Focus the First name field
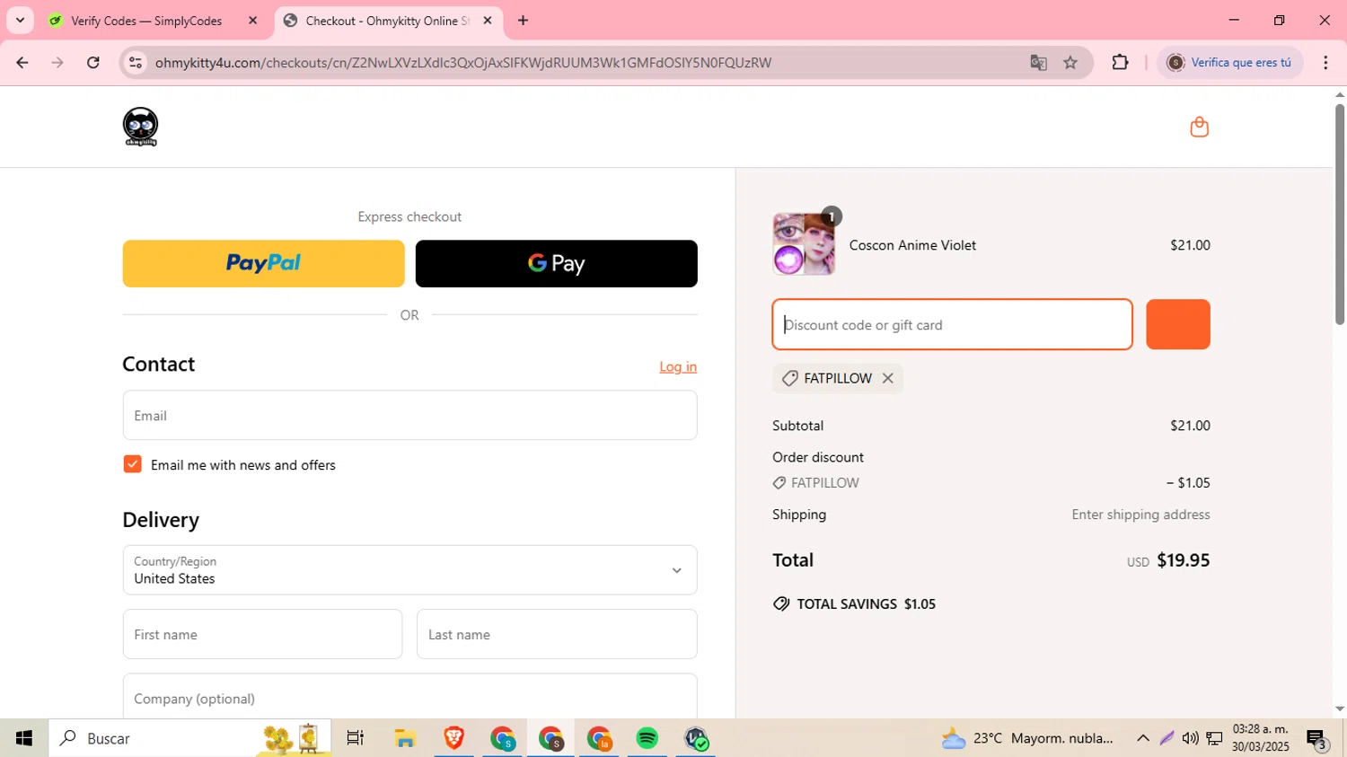Image resolution: width=1347 pixels, height=757 pixels. (262, 634)
